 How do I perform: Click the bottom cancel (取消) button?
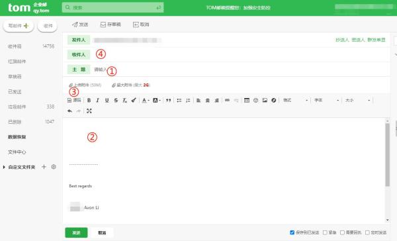[102, 232]
